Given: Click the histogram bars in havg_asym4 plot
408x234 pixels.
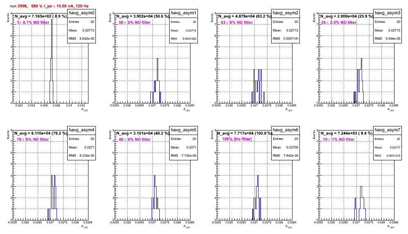Looking at the screenshot, I should tap(53, 198).
